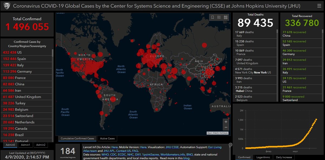Select Turkey in confirmed cases list
This screenshot has height=160, width=325.
click(x=26, y=103)
